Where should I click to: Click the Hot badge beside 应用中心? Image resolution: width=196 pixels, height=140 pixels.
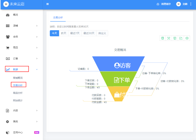37,132
